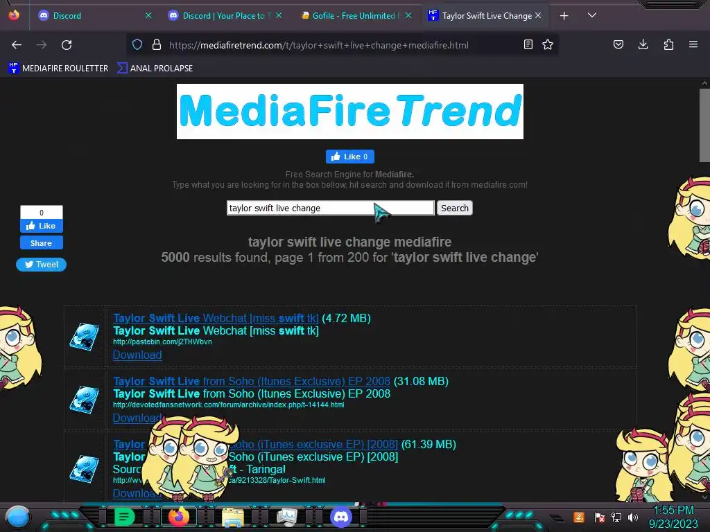
Task: Open the Start orb on the taskbar
Action: (x=17, y=517)
